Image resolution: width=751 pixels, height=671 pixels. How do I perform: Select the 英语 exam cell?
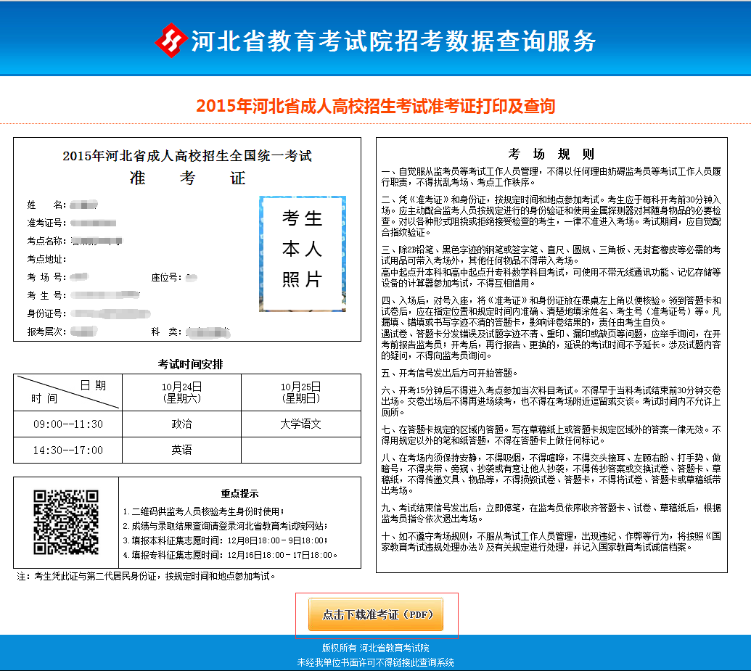click(x=181, y=450)
